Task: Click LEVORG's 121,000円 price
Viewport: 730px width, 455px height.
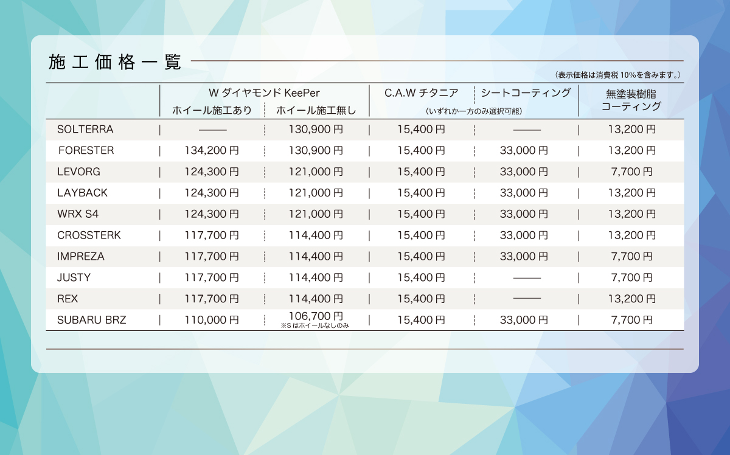Action: (316, 172)
